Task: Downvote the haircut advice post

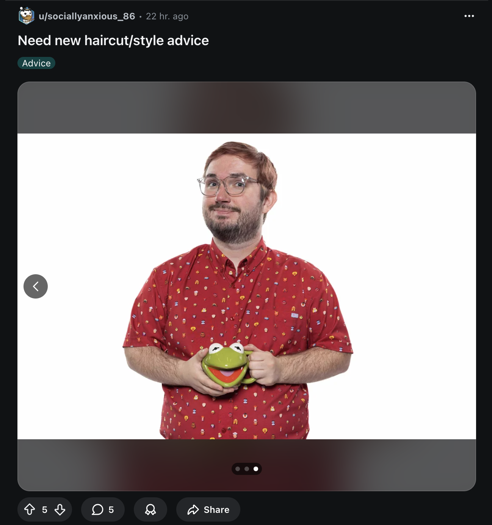Action: (60, 509)
